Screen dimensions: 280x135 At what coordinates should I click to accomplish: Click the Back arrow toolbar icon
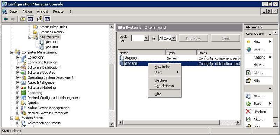pos(6,19)
